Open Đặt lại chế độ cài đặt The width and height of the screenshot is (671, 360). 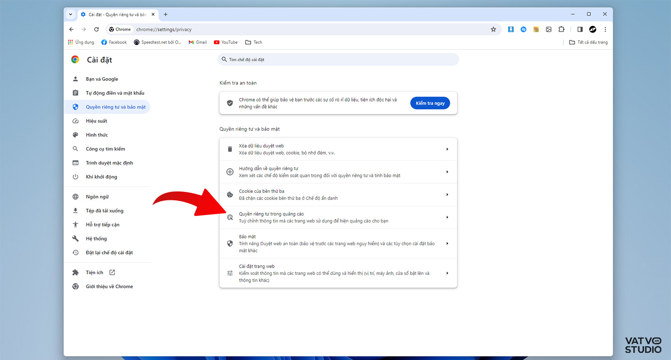[107, 253]
